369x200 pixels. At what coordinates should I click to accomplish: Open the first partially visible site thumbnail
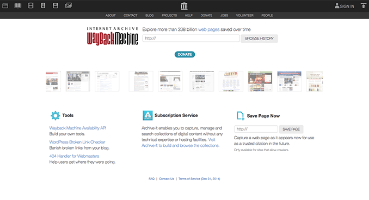tap(53, 81)
